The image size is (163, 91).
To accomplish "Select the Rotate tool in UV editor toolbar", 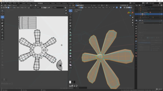I will pos(2,20).
